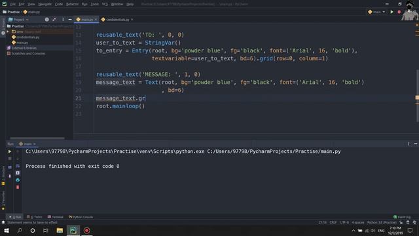The height and width of the screenshot is (236, 419).
Task: Click the Python 3.8 interpreter in status bar
Action: (382, 222)
